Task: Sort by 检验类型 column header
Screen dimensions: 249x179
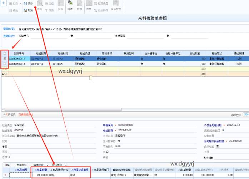Action: point(85,53)
